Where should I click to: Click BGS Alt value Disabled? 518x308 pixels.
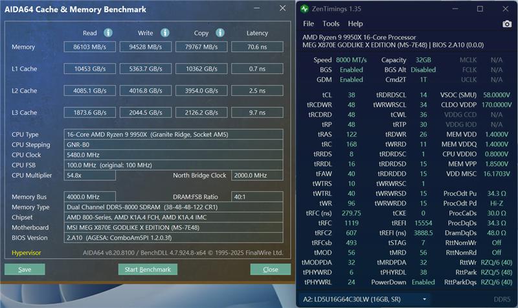pyautogui.click(x=423, y=70)
